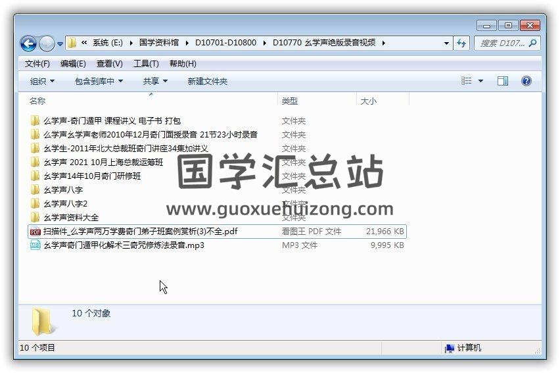Expand the hidden path chevron «
This screenshot has height=373, width=560.
(84, 43)
